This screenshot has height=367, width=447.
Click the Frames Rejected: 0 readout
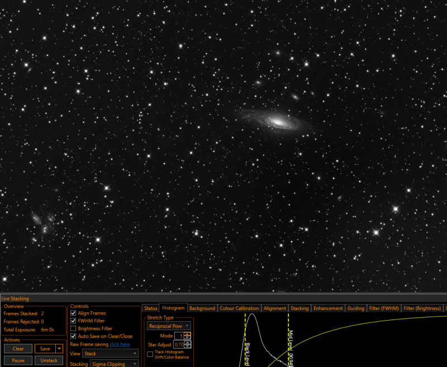(x=23, y=321)
